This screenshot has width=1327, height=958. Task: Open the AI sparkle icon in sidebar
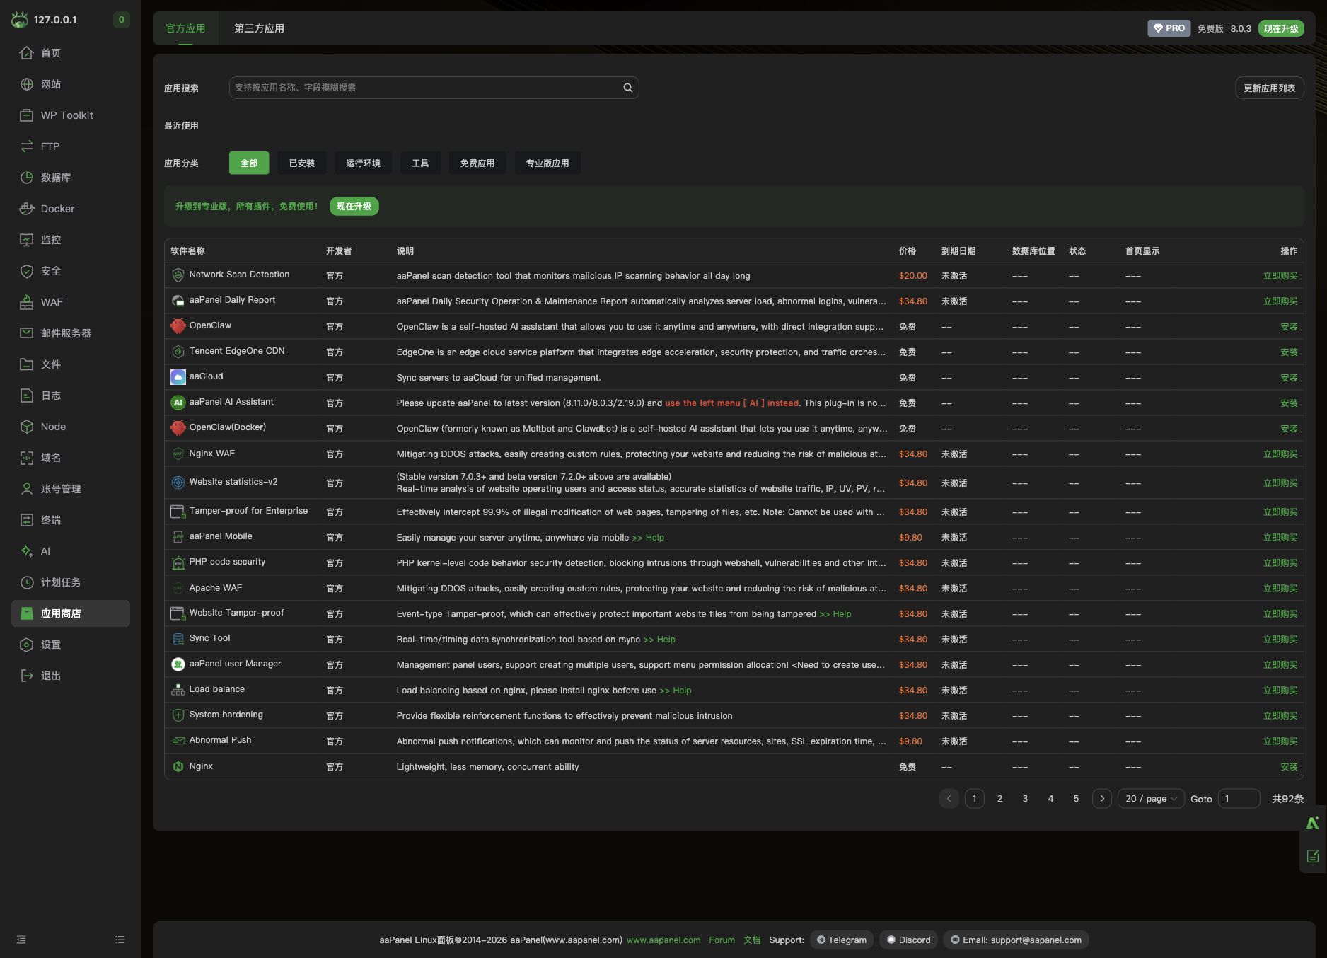click(27, 551)
